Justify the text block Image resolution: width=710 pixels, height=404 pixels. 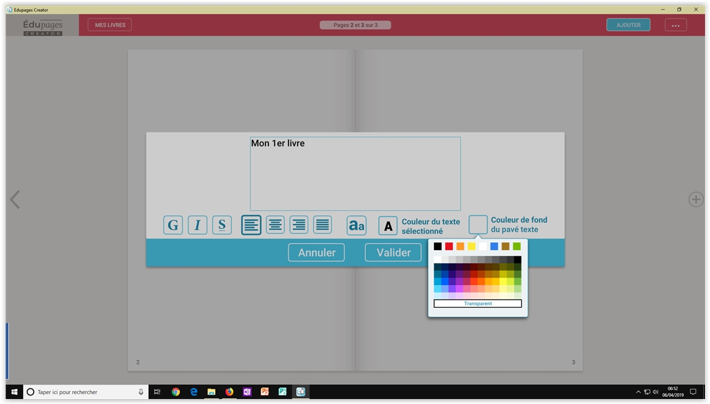(x=322, y=225)
